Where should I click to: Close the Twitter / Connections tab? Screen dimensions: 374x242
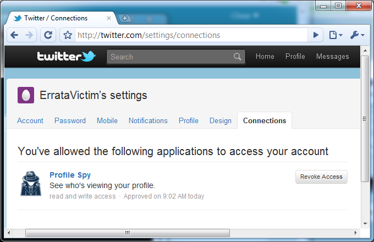pos(109,18)
